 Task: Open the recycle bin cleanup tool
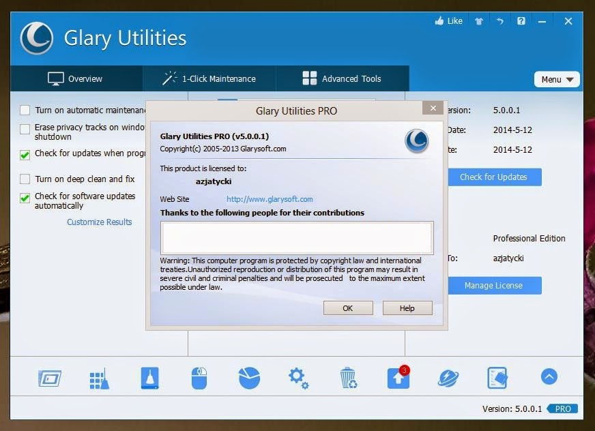click(347, 378)
